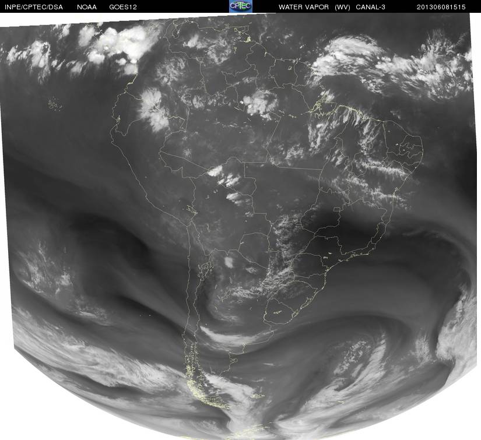This screenshot has height=440, width=481.
Task: Click the (WV) abbreviation text
Action: 343,7
